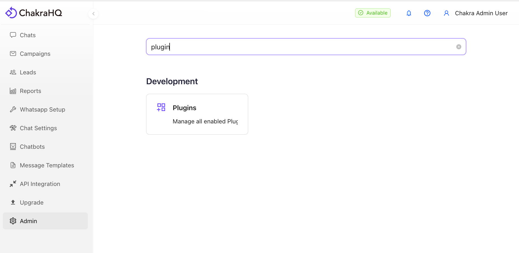The width and height of the screenshot is (519, 253).
Task: Click the API Integration arrows icon
Action: point(13,184)
